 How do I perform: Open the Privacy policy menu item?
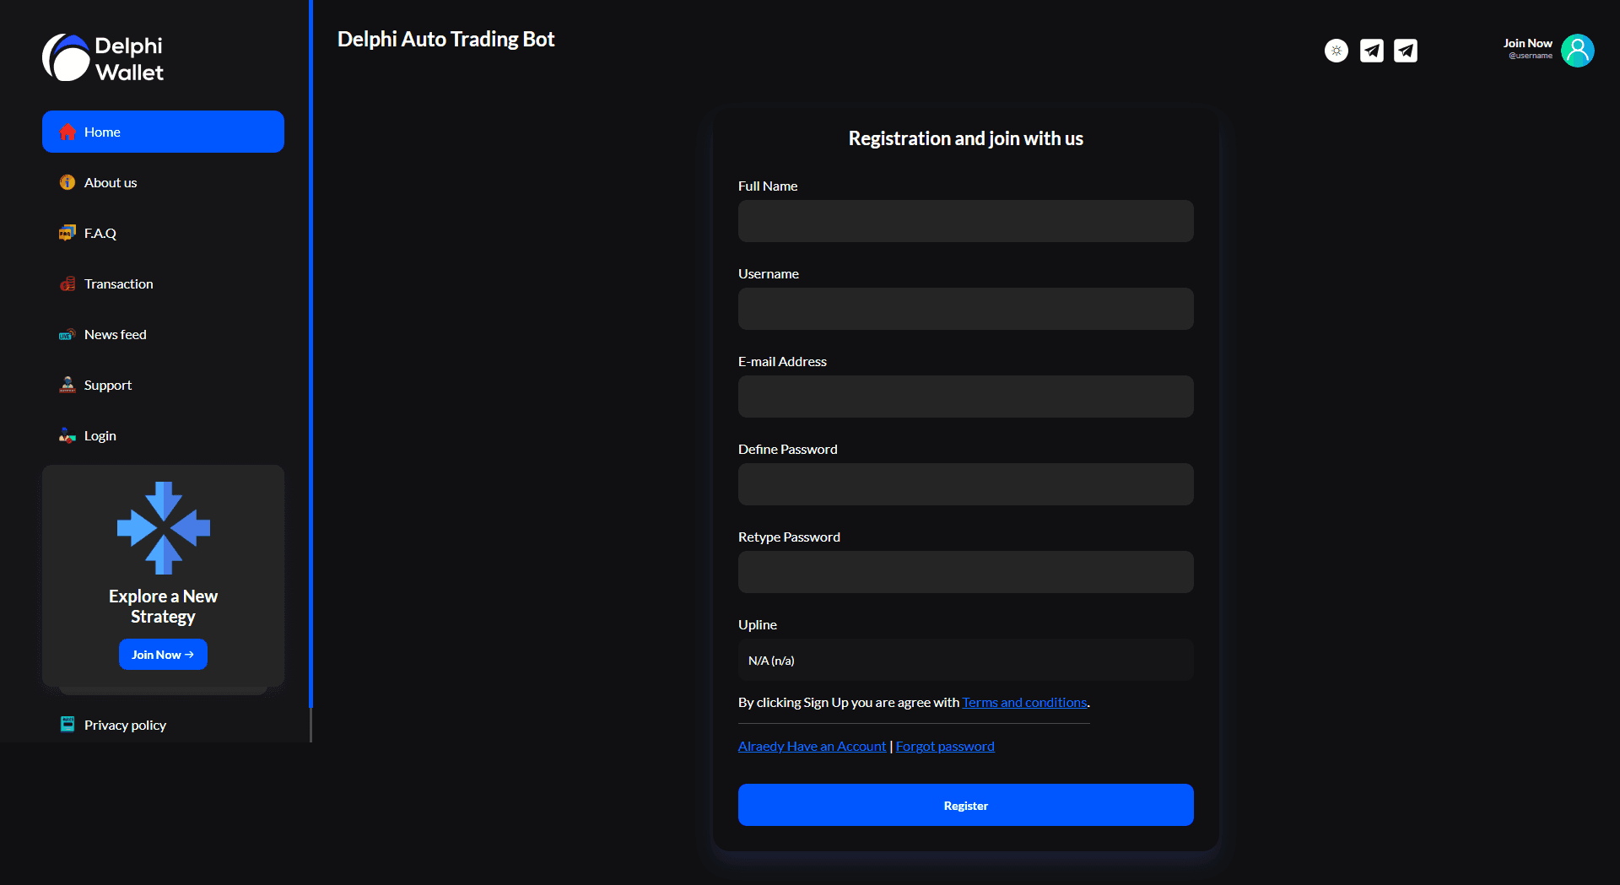click(163, 725)
